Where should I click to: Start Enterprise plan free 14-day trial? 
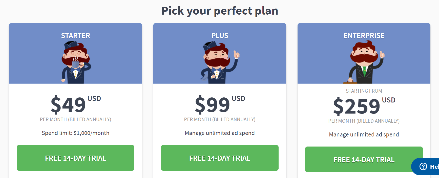tap(364, 159)
